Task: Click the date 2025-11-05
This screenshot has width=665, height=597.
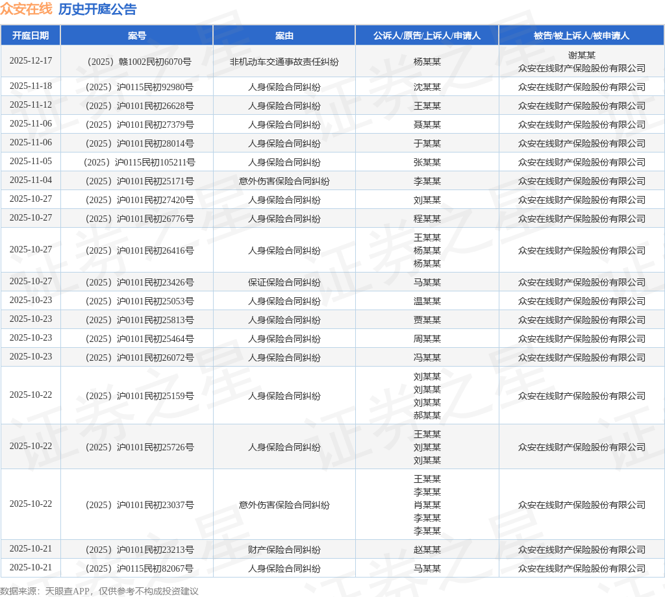Action: click(31, 162)
